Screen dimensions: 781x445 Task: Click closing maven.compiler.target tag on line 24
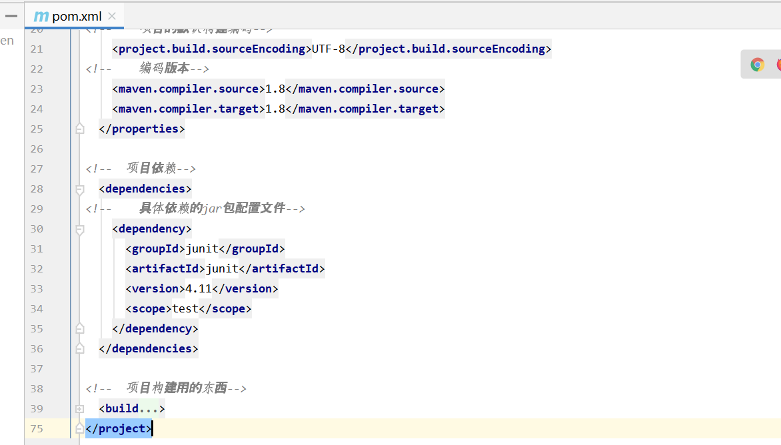365,109
